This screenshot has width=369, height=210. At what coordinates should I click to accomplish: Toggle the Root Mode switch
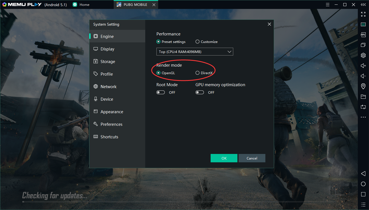161,92
